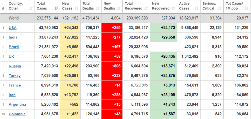The height and width of the screenshot is (119, 251).
Task: Select World total cases 232,575,144
Action: (x=47, y=18)
